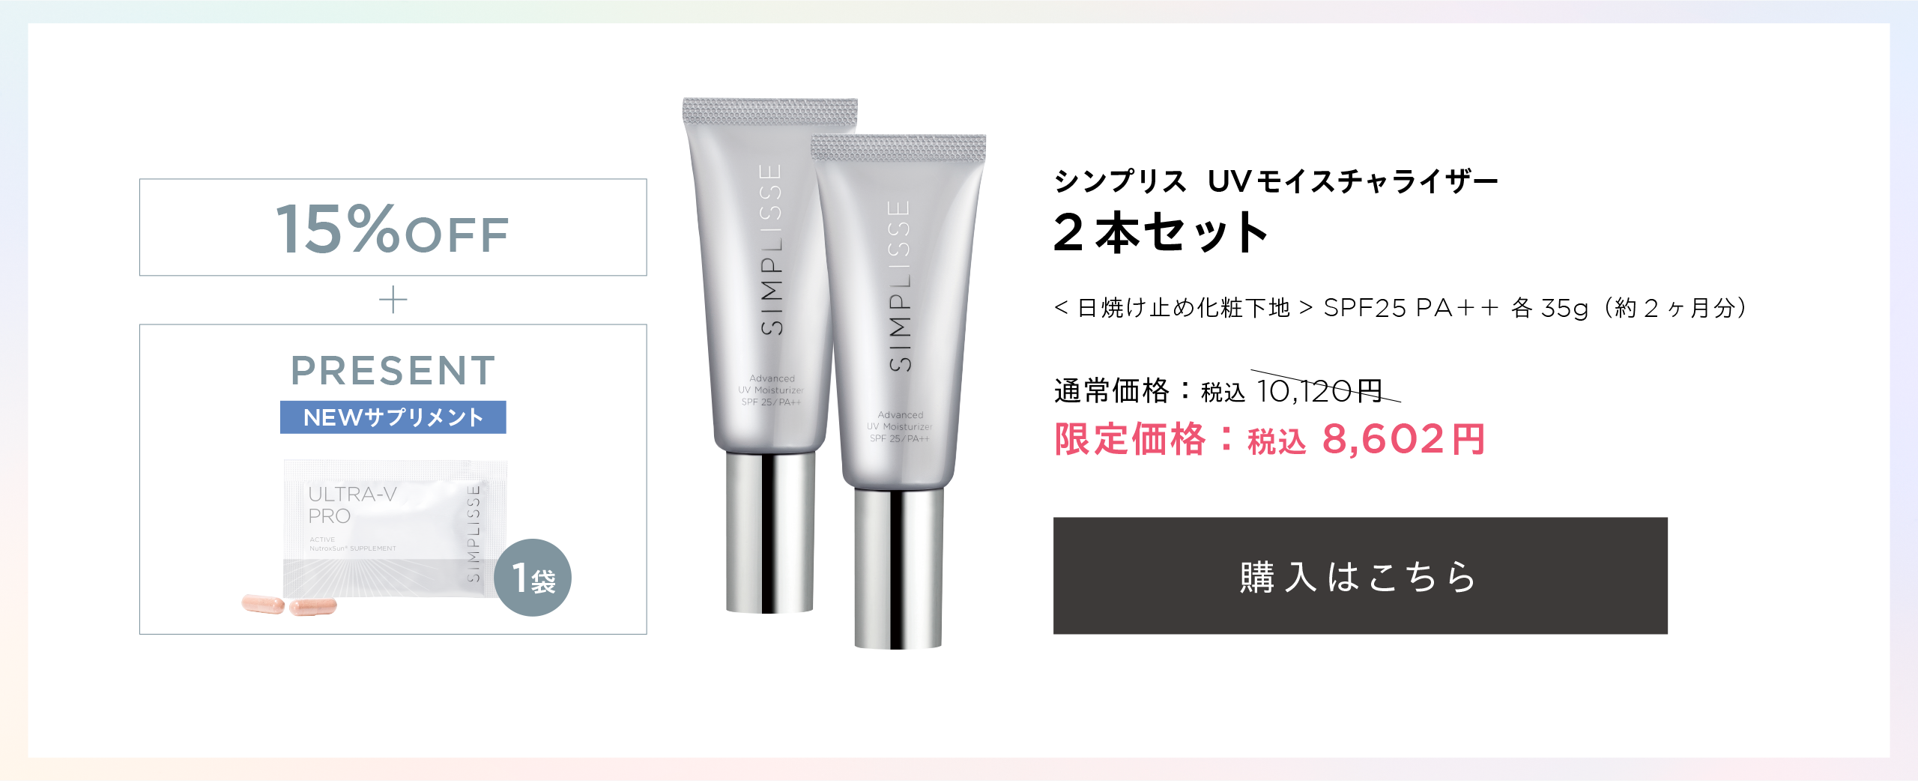Click the 通常価格 label text
Screen dimensions: 1918x783
tap(1112, 391)
